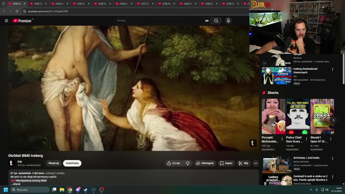Reload the page
The height and width of the screenshot is (194, 345).
(x=17, y=11)
